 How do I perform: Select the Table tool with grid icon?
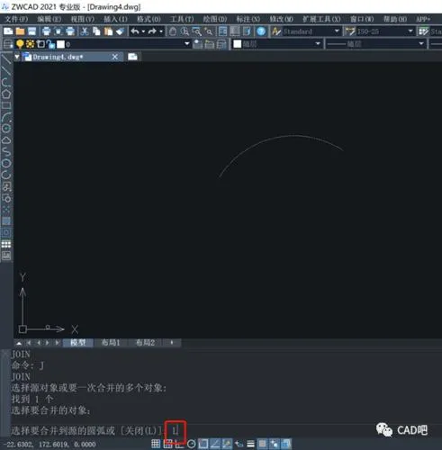click(6, 244)
